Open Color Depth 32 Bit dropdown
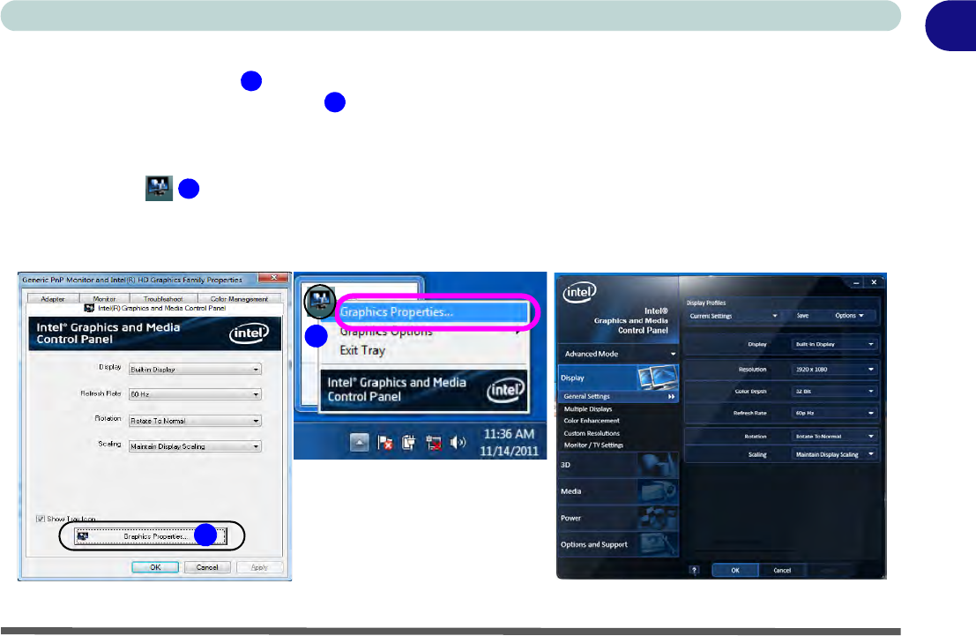This screenshot has height=636, width=976. (835, 391)
